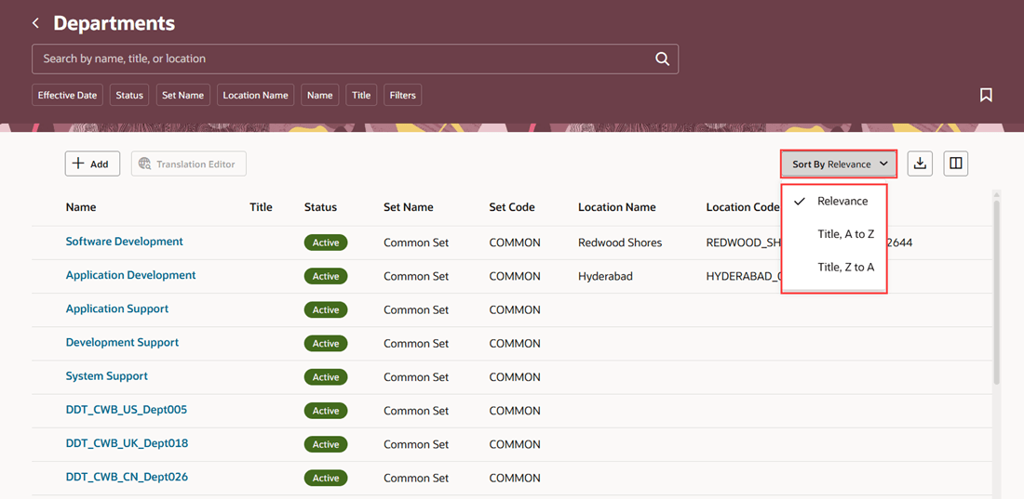Viewport: 1024px width, 499px height.
Task: Click the Set Name column header
Action: (408, 207)
